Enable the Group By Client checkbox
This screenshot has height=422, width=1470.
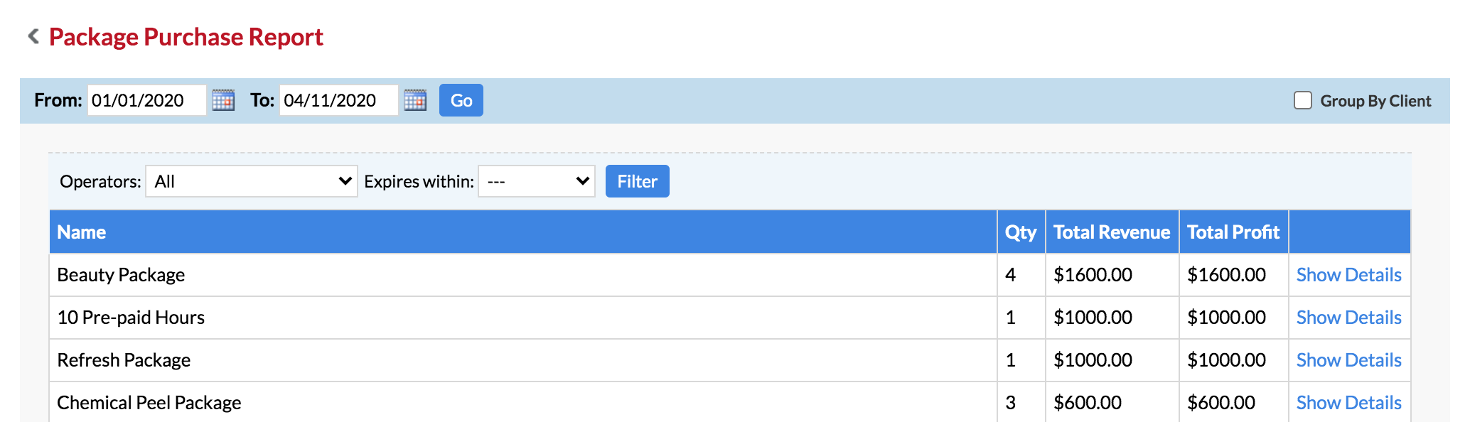coord(1303,100)
